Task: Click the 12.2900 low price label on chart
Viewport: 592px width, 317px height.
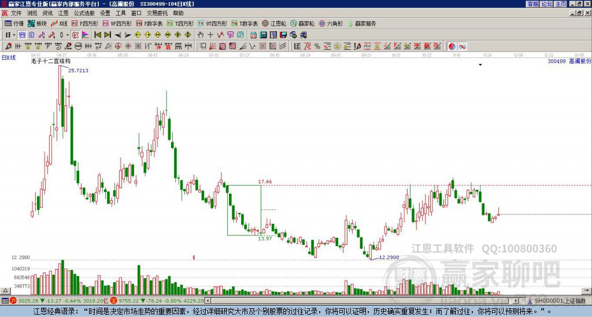Action: click(389, 257)
